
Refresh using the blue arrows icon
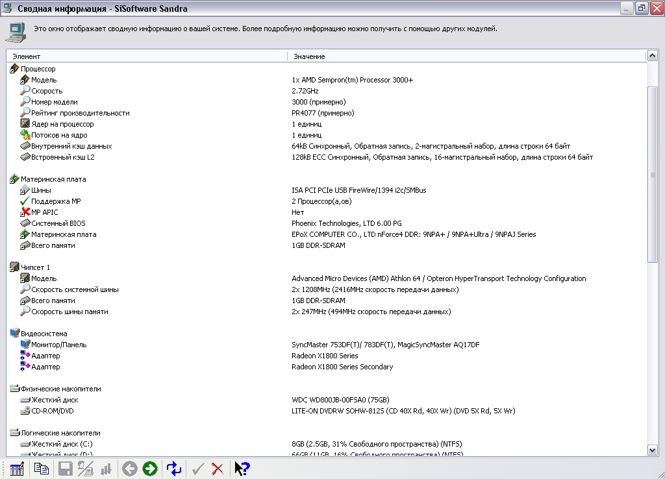click(x=174, y=469)
